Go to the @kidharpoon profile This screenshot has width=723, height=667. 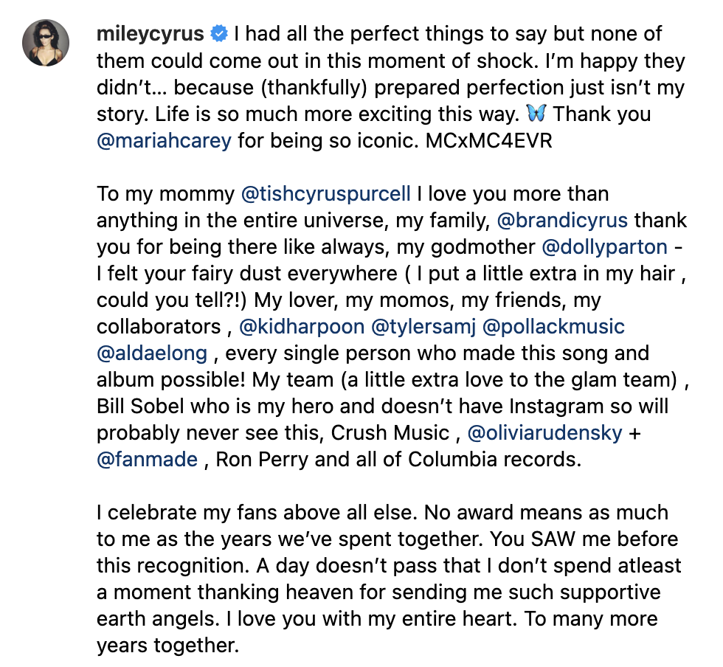(x=302, y=327)
